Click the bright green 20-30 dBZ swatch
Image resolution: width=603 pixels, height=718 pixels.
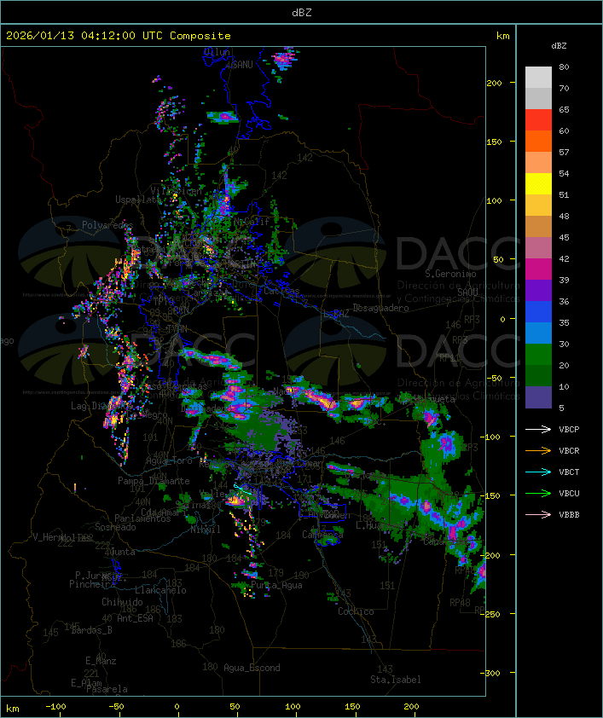click(x=538, y=355)
